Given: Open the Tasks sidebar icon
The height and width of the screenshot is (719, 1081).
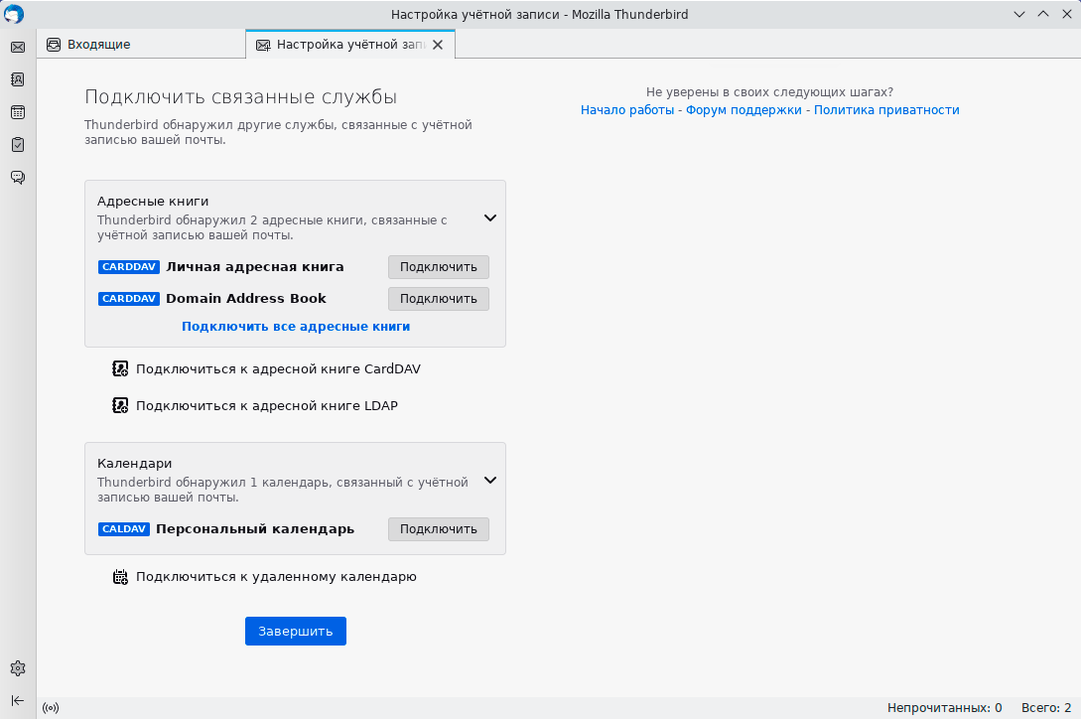Looking at the screenshot, I should (x=18, y=144).
